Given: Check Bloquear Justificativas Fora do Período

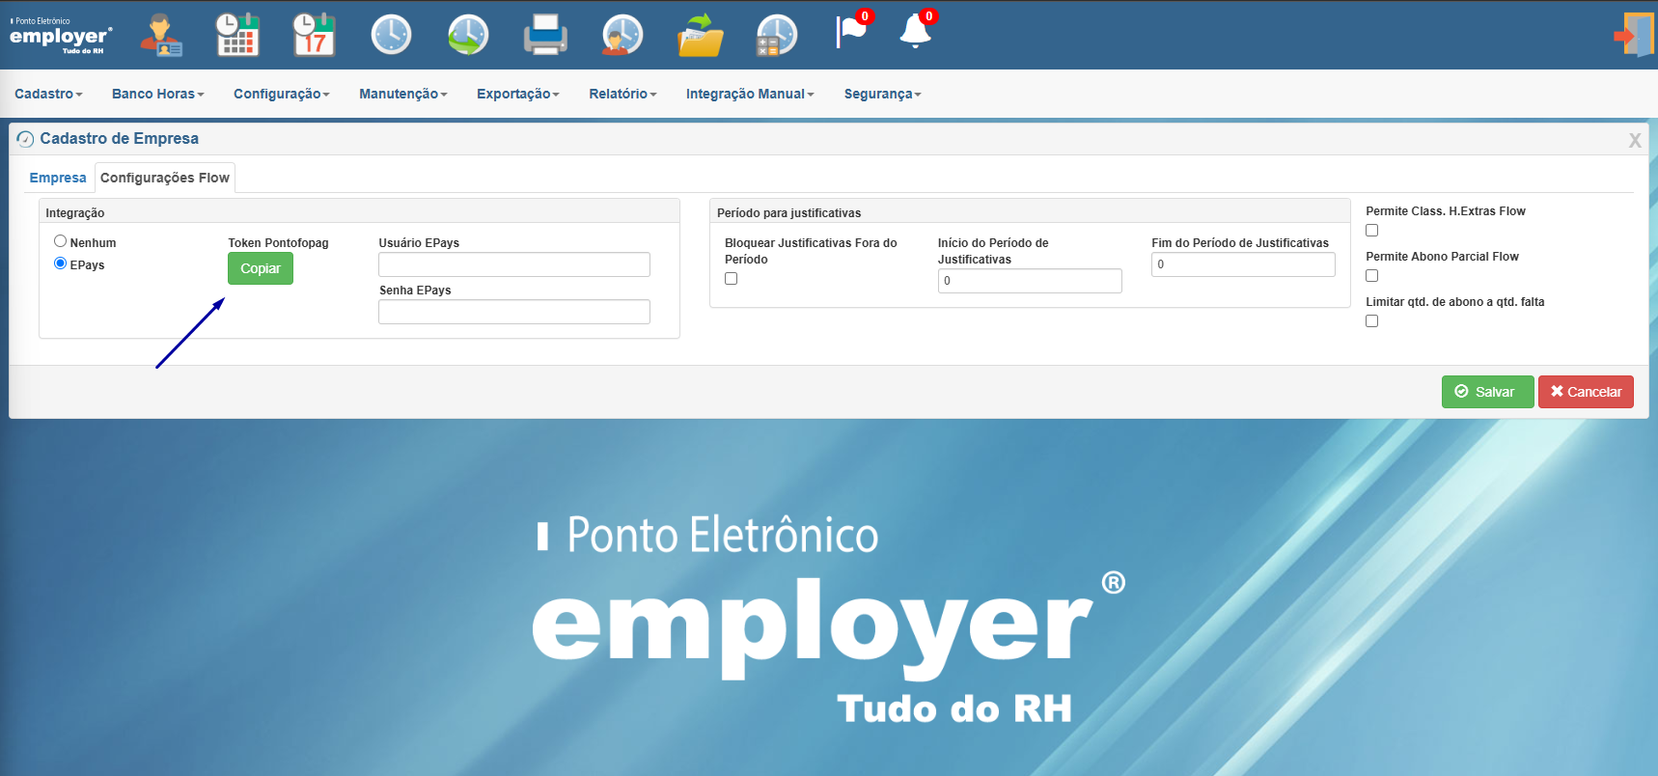Looking at the screenshot, I should point(731,279).
